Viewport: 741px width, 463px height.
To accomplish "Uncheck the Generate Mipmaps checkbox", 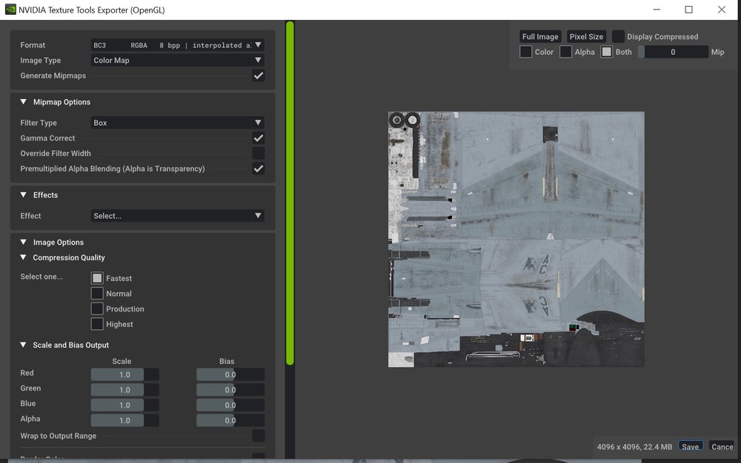I will [x=258, y=76].
